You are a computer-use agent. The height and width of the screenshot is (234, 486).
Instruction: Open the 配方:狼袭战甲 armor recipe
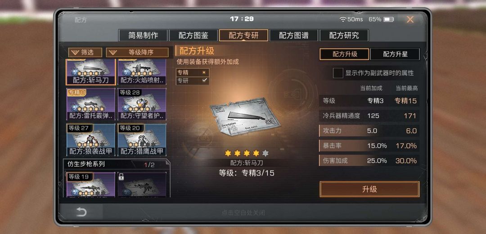coord(91,140)
